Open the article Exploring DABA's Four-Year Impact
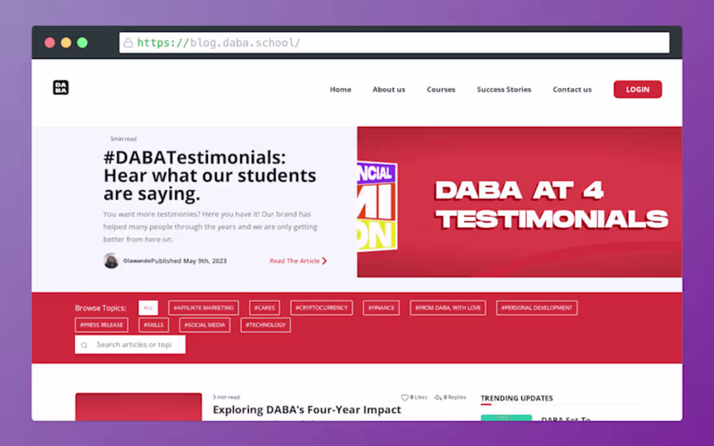 (308, 410)
